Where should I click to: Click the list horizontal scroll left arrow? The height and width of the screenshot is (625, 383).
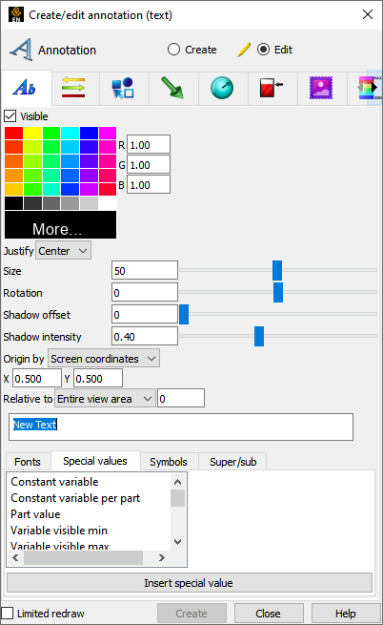(x=15, y=557)
